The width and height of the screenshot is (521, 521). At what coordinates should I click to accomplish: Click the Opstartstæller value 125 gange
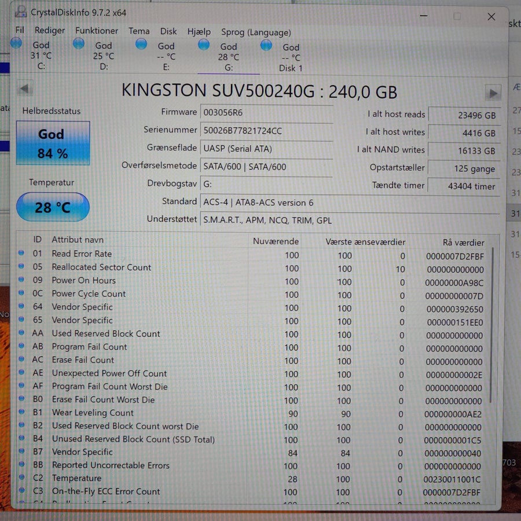click(464, 168)
